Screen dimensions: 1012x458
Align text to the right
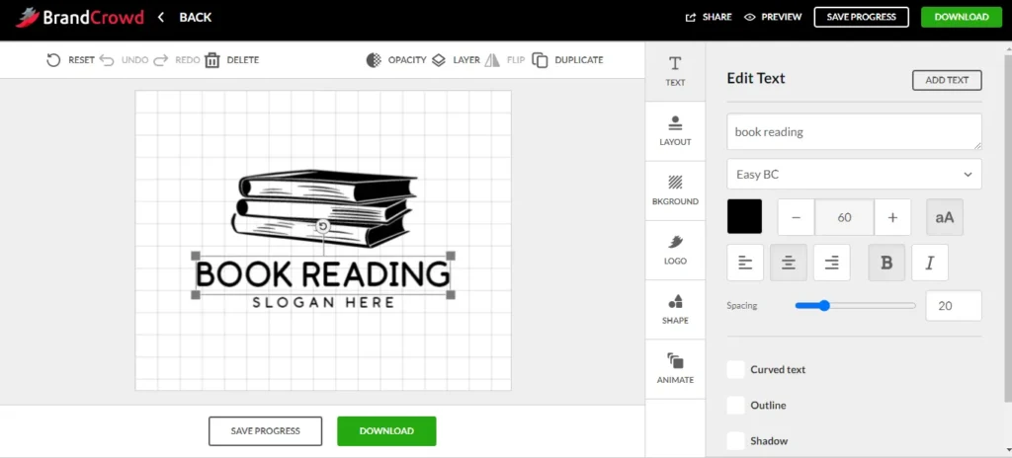831,263
